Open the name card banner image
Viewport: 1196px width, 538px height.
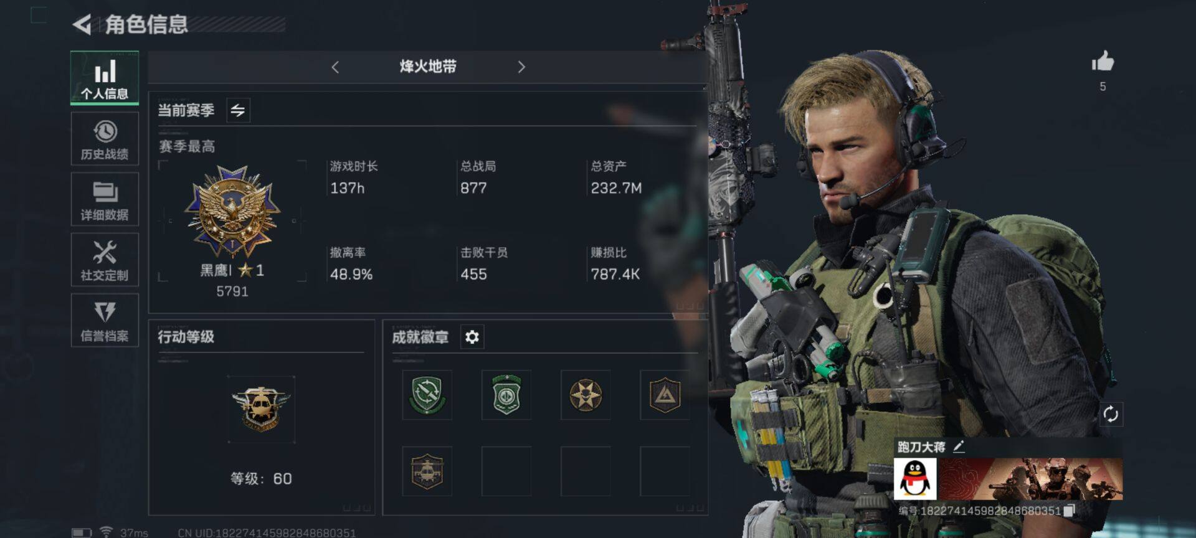point(1030,479)
